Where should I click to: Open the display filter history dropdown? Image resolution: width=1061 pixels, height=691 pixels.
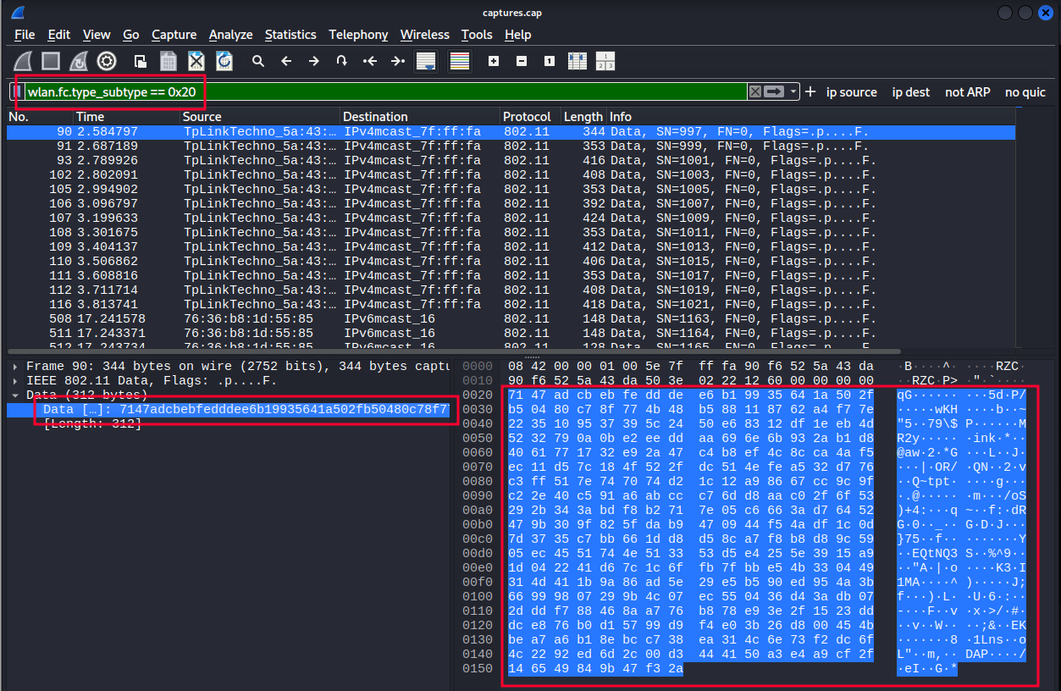click(793, 91)
